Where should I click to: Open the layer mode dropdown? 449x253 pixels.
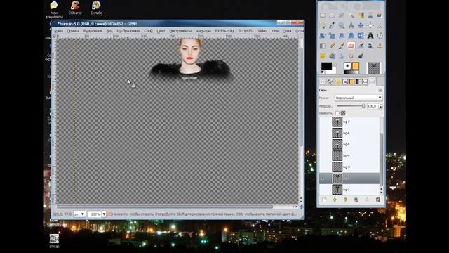click(358, 98)
